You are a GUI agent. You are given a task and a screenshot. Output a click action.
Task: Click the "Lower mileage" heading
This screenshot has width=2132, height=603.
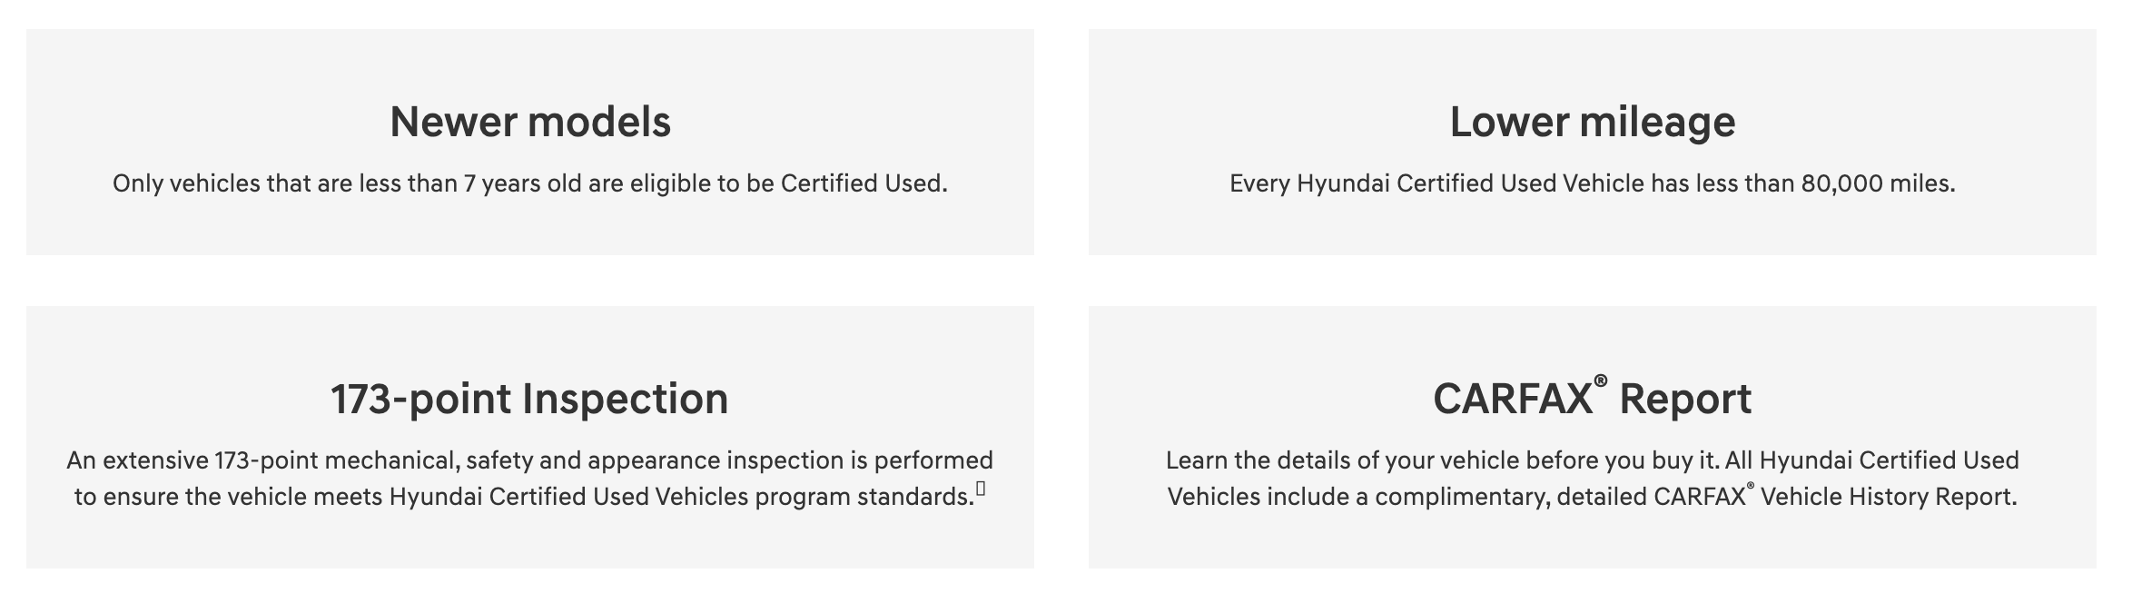tap(1592, 122)
